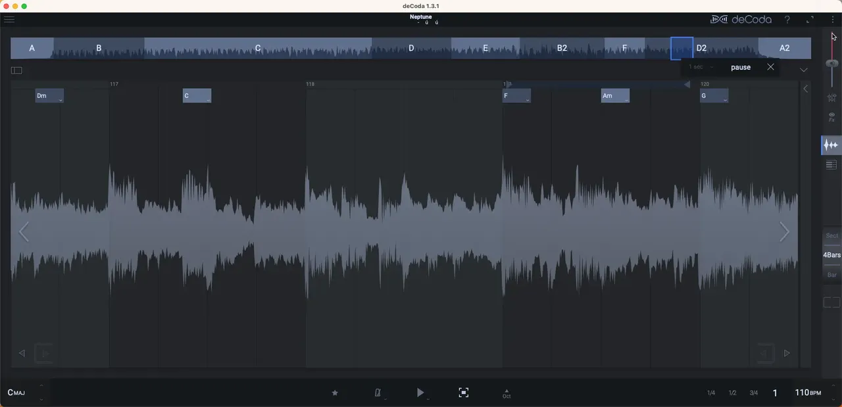The image size is (842, 407).
Task: Click the help question mark icon
Action: [x=787, y=20]
